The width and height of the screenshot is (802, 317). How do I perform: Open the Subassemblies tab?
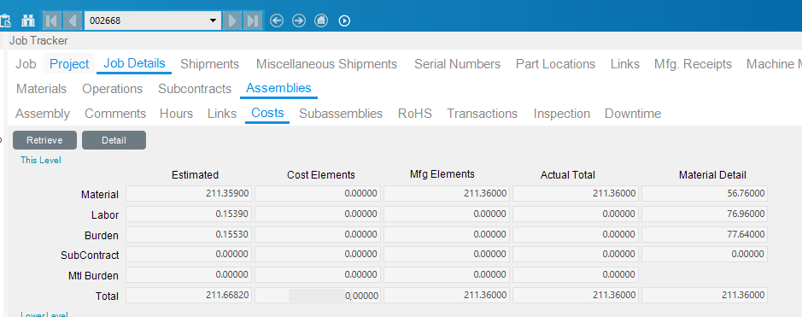[x=341, y=114]
